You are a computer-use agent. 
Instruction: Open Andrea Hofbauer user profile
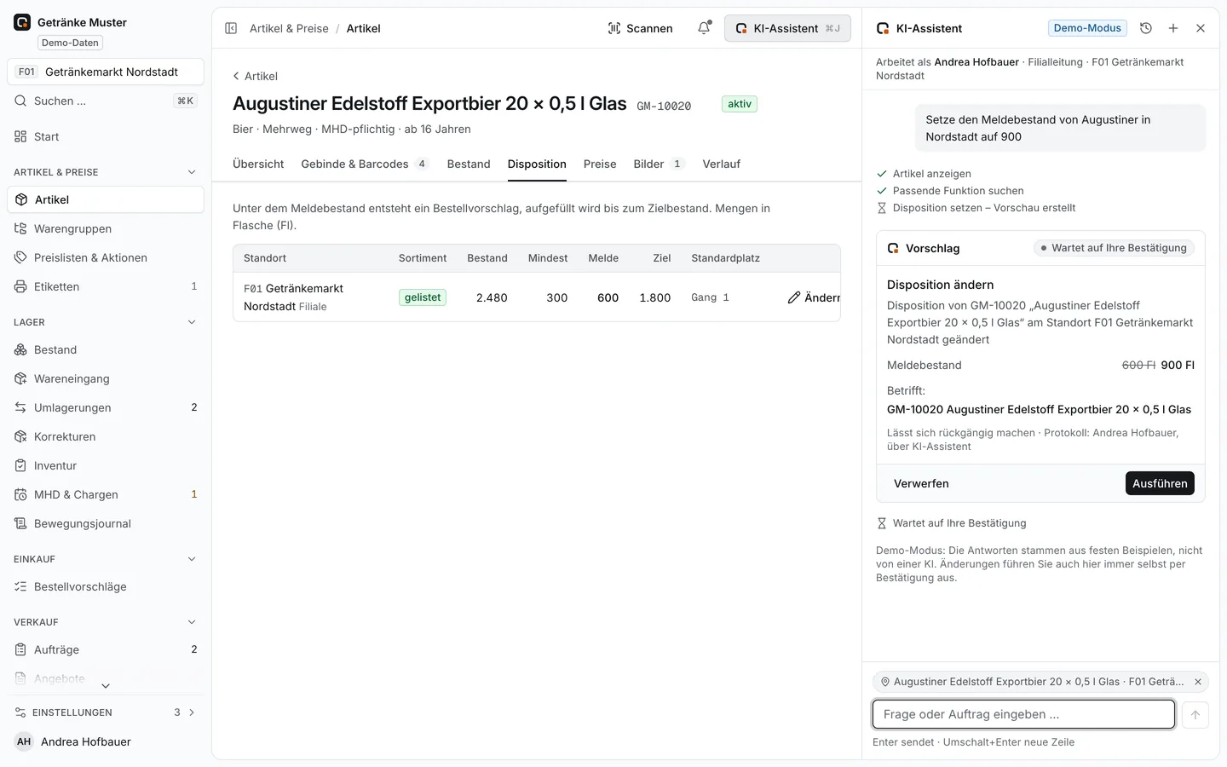click(106, 741)
